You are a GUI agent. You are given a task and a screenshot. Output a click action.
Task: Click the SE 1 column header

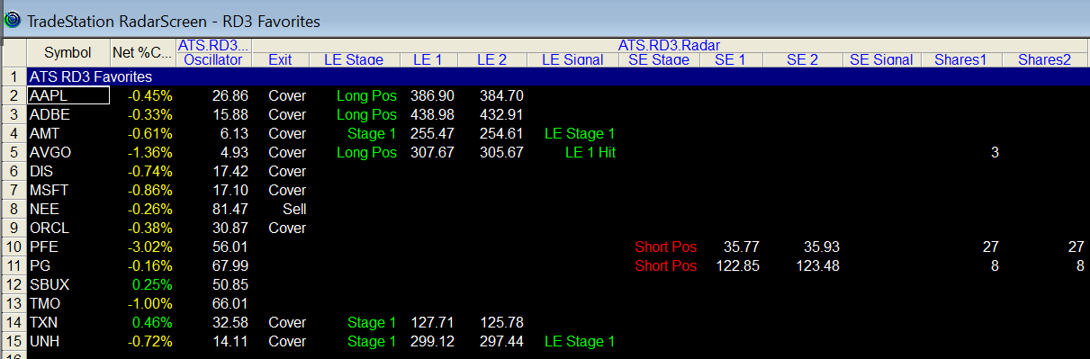[730, 60]
